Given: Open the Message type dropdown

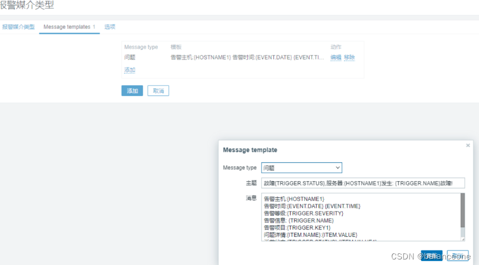Looking at the screenshot, I should (302, 168).
